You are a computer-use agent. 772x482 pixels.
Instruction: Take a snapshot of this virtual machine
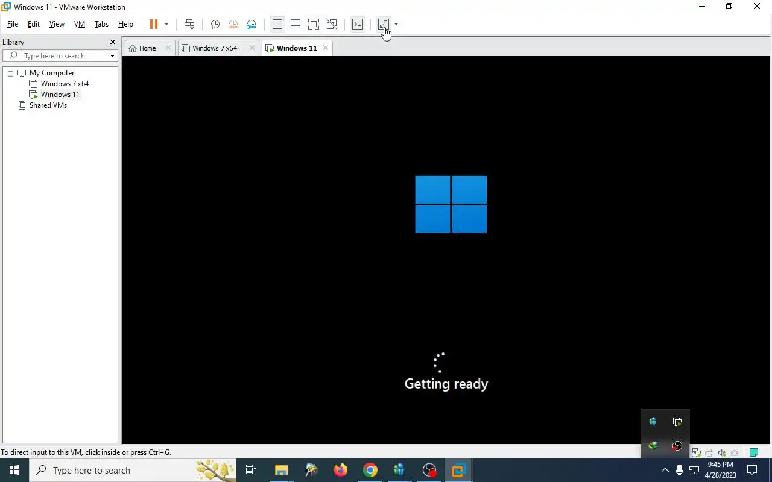215,24
